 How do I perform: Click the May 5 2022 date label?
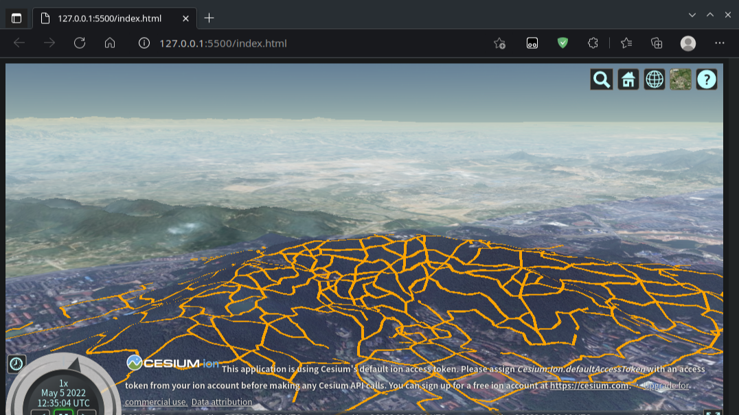[64, 393]
